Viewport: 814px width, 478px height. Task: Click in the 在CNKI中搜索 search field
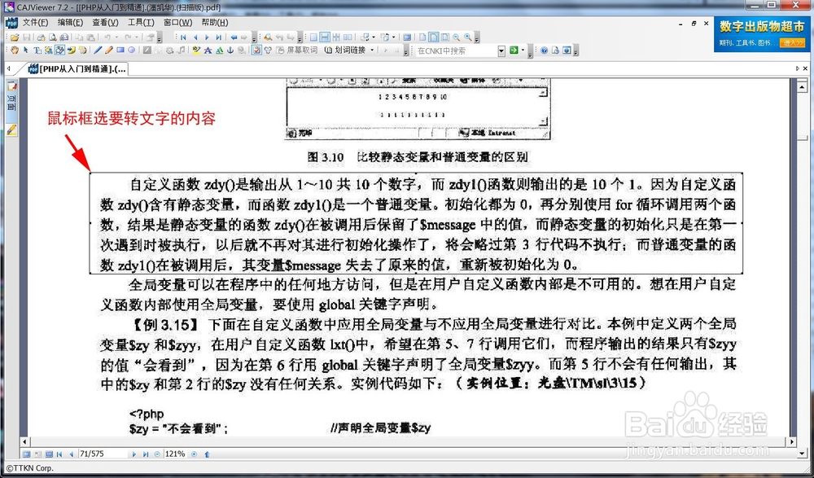click(x=457, y=51)
